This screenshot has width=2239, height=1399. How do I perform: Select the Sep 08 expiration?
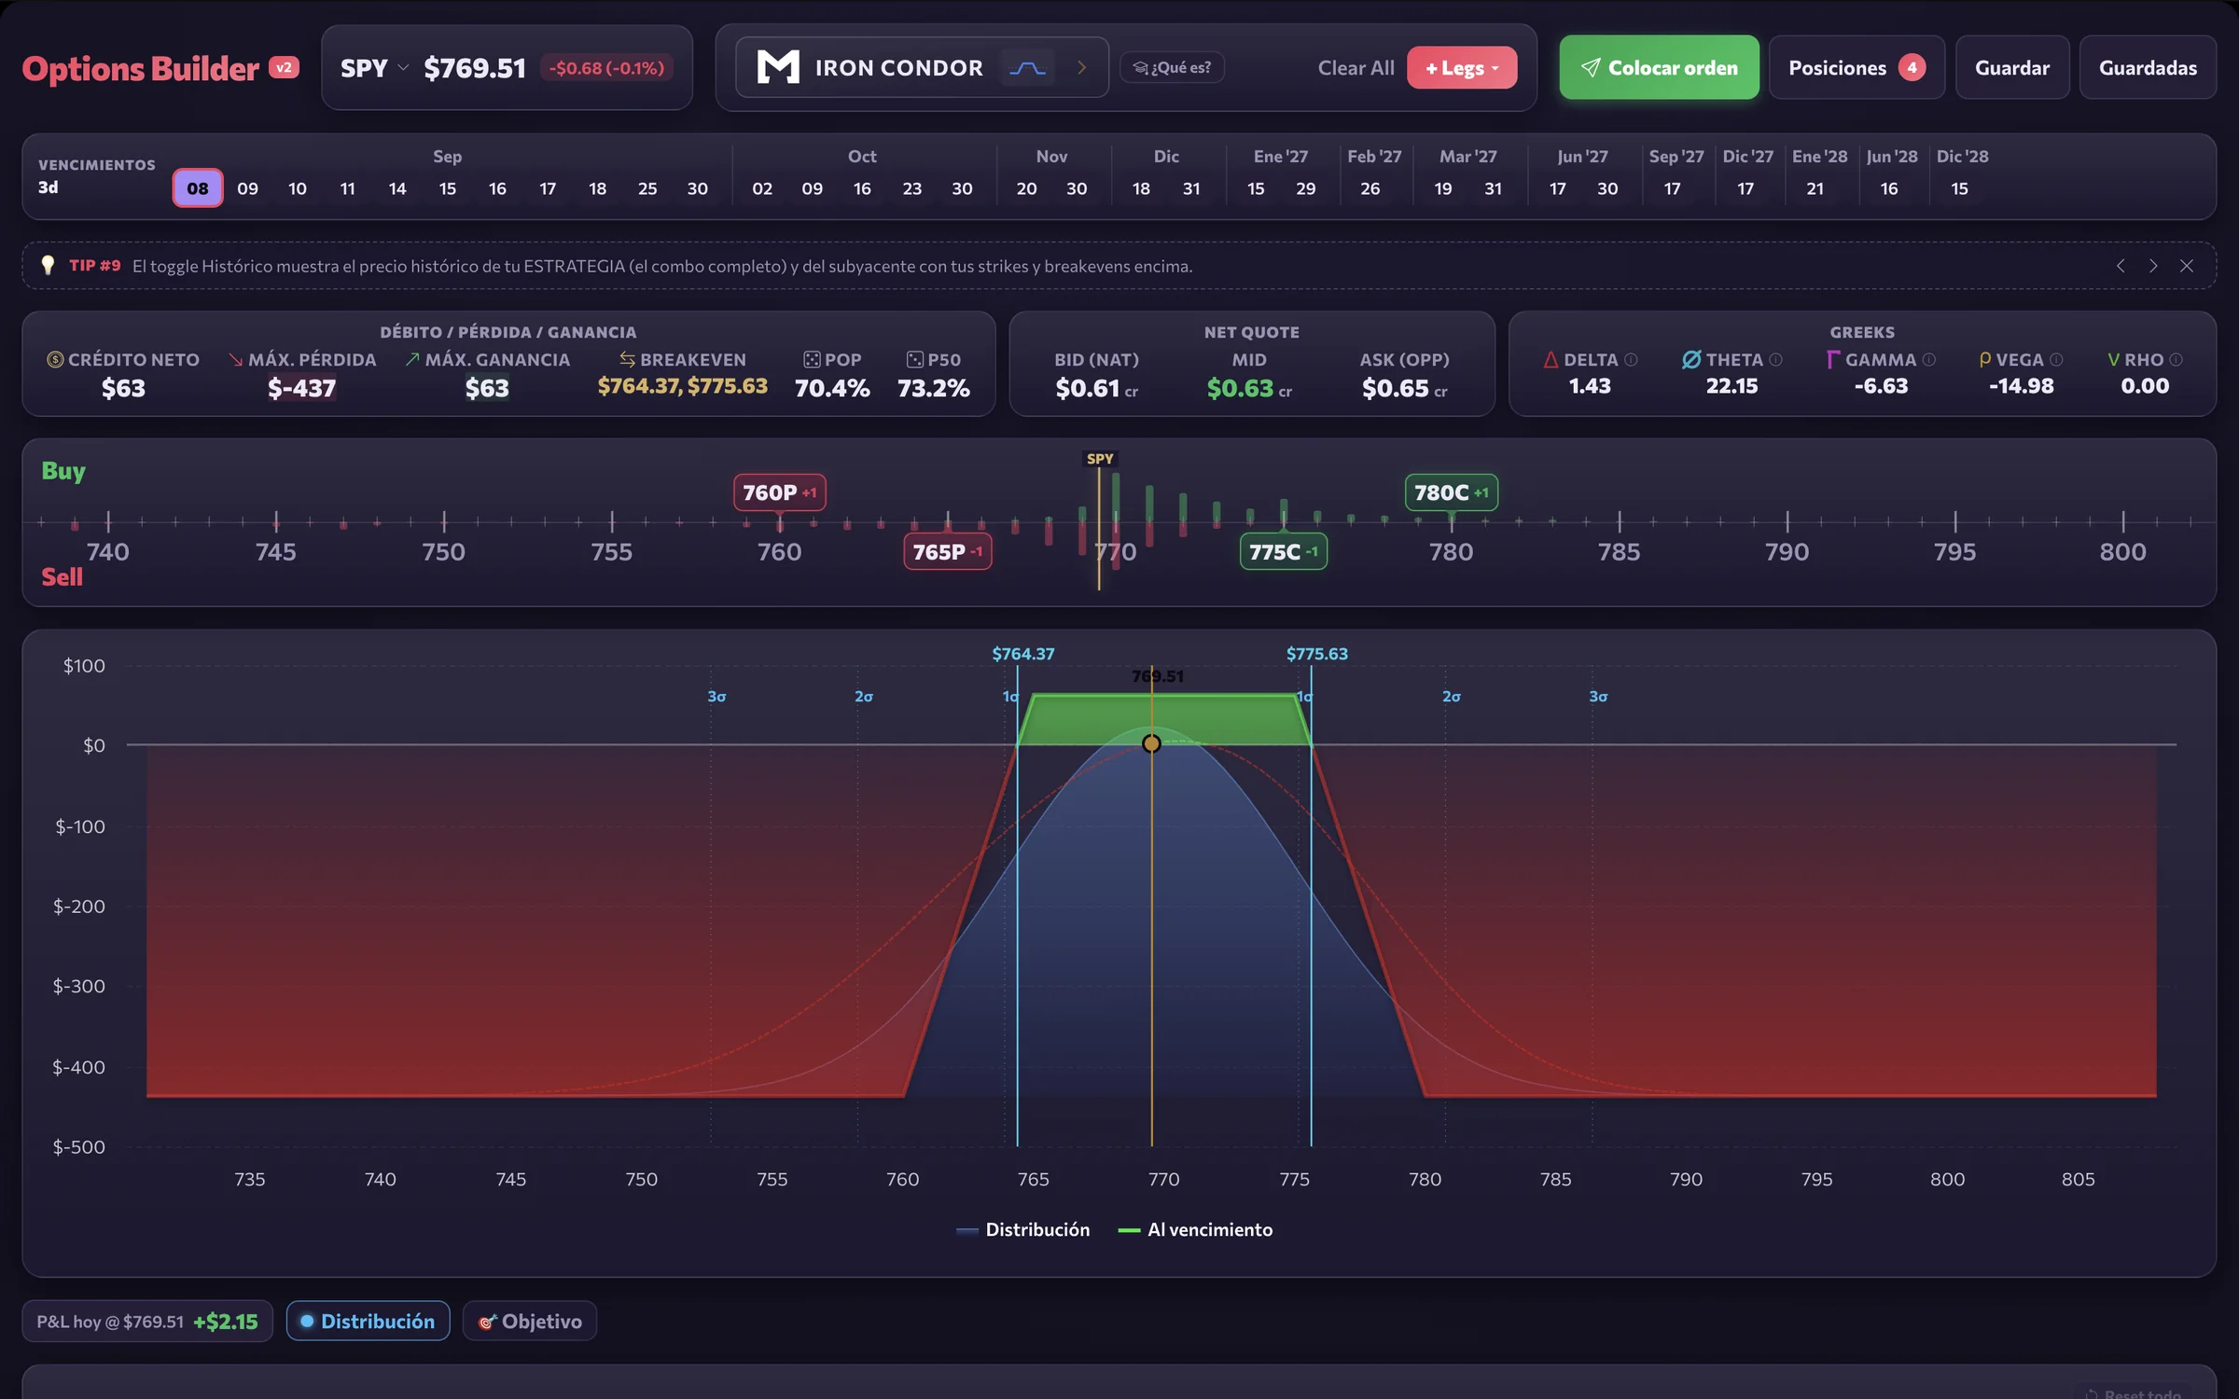[x=198, y=188]
